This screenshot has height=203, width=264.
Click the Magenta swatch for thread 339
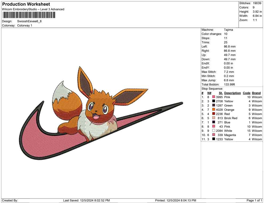214,135
